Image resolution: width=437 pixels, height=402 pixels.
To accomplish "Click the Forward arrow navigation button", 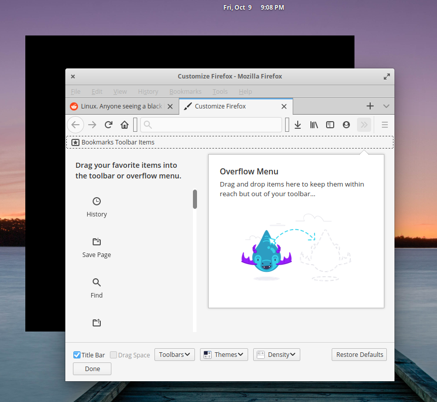I will (92, 125).
